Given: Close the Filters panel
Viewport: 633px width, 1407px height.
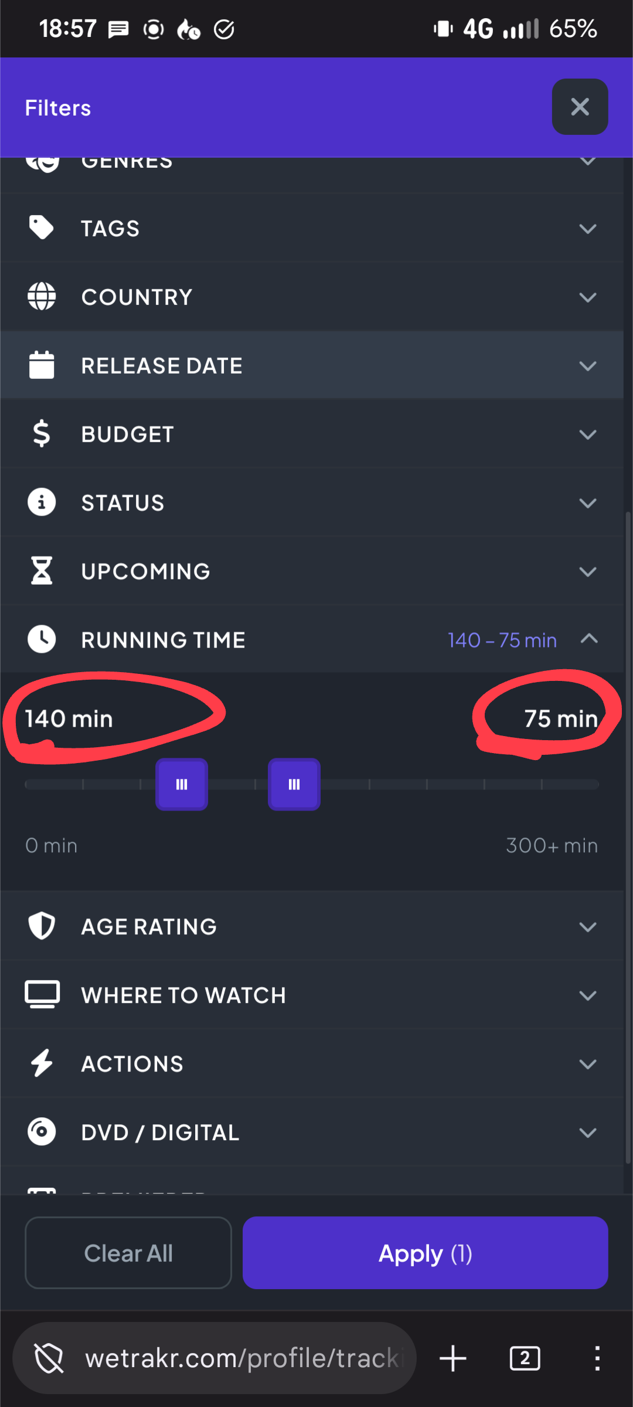Looking at the screenshot, I should coord(580,107).
